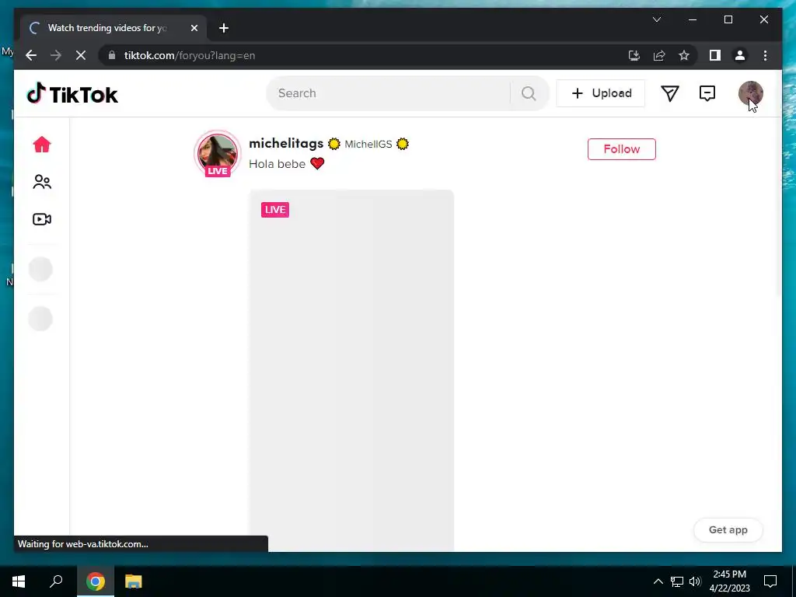Click the Upload button
The width and height of the screenshot is (796, 597).
click(x=601, y=93)
